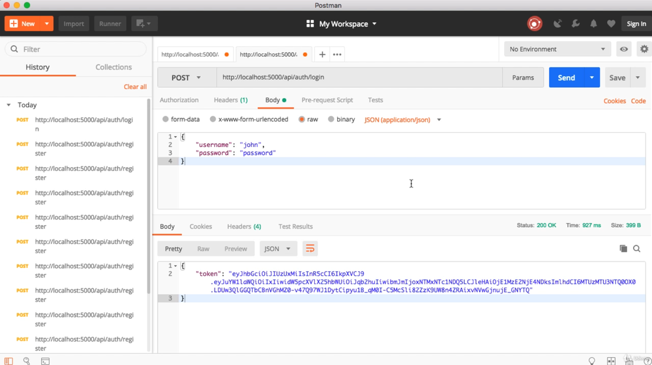Open the Pre-request Script tab
Screen dimensions: 652x365
[x=327, y=100]
